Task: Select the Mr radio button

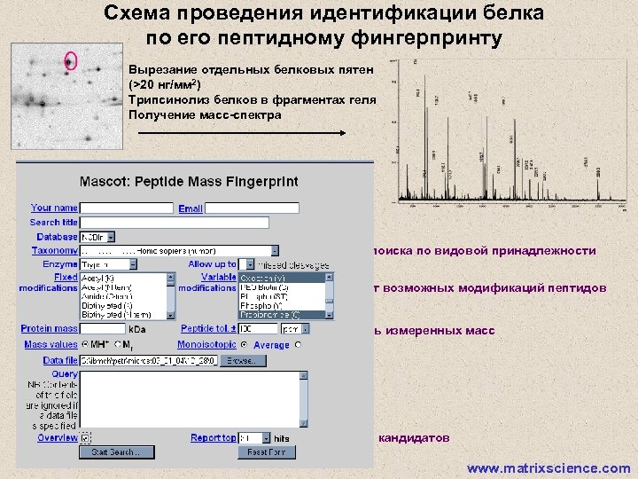Action: [118, 344]
